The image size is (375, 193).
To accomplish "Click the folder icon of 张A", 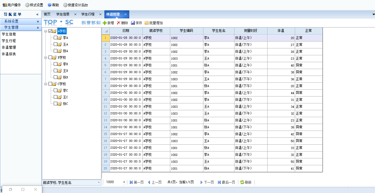I will [x=60, y=51].
